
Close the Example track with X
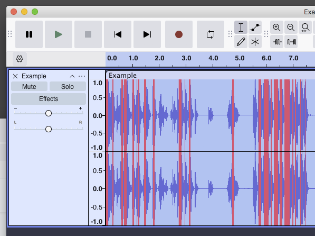pyautogui.click(x=15, y=76)
